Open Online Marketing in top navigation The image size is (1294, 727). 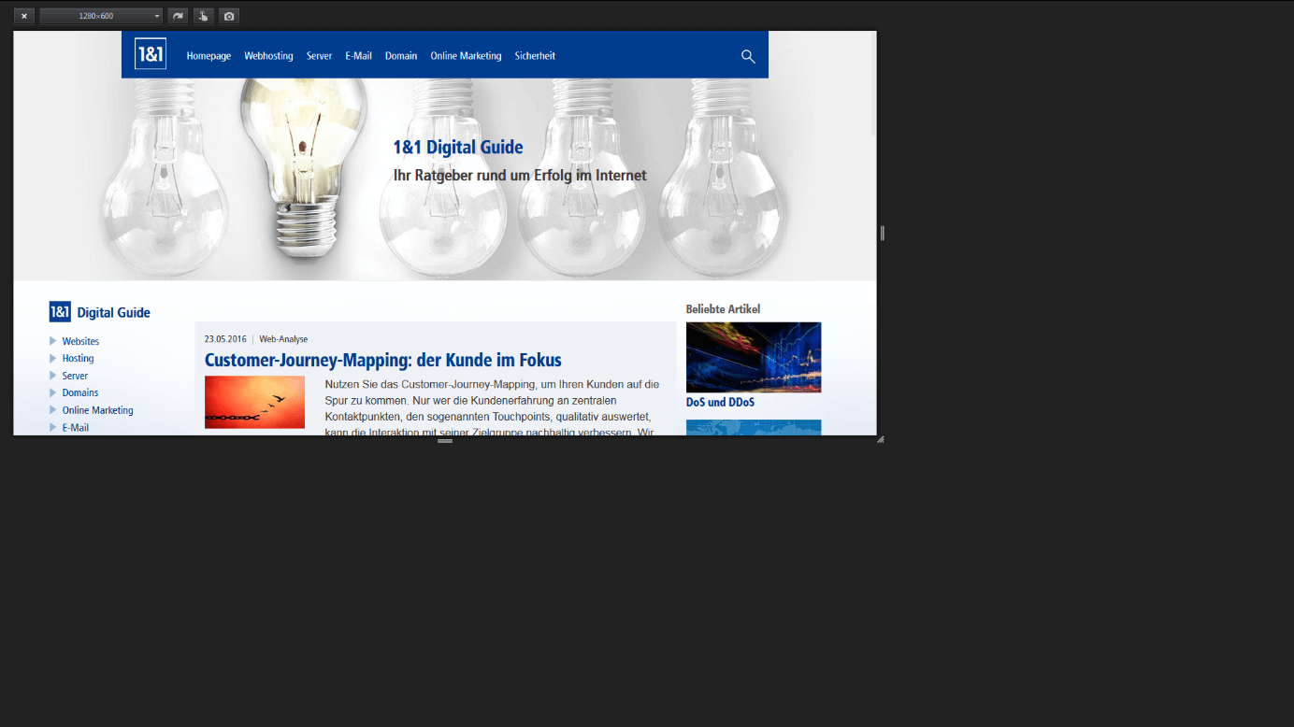point(466,56)
